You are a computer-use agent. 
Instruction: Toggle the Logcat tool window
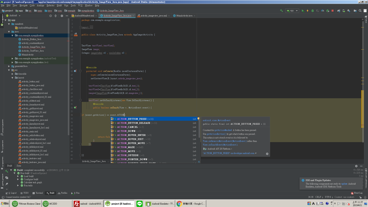click(11, 193)
